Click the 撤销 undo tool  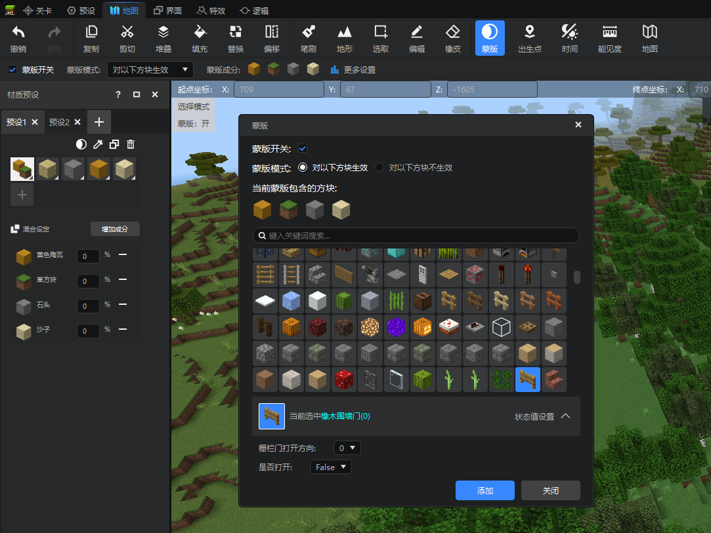coord(18,38)
